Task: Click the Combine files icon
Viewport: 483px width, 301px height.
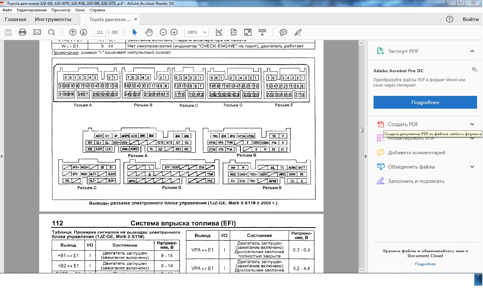Action: [x=380, y=167]
